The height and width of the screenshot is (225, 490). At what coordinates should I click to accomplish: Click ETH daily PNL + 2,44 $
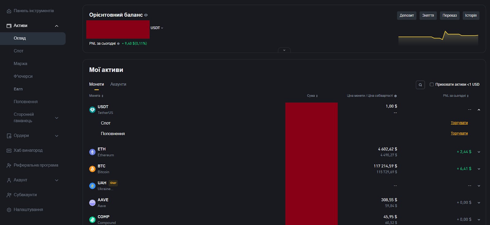tap(464, 152)
